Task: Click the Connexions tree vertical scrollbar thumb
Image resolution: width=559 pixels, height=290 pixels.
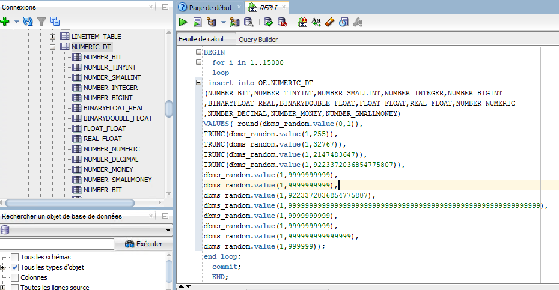Action: (x=169, y=109)
